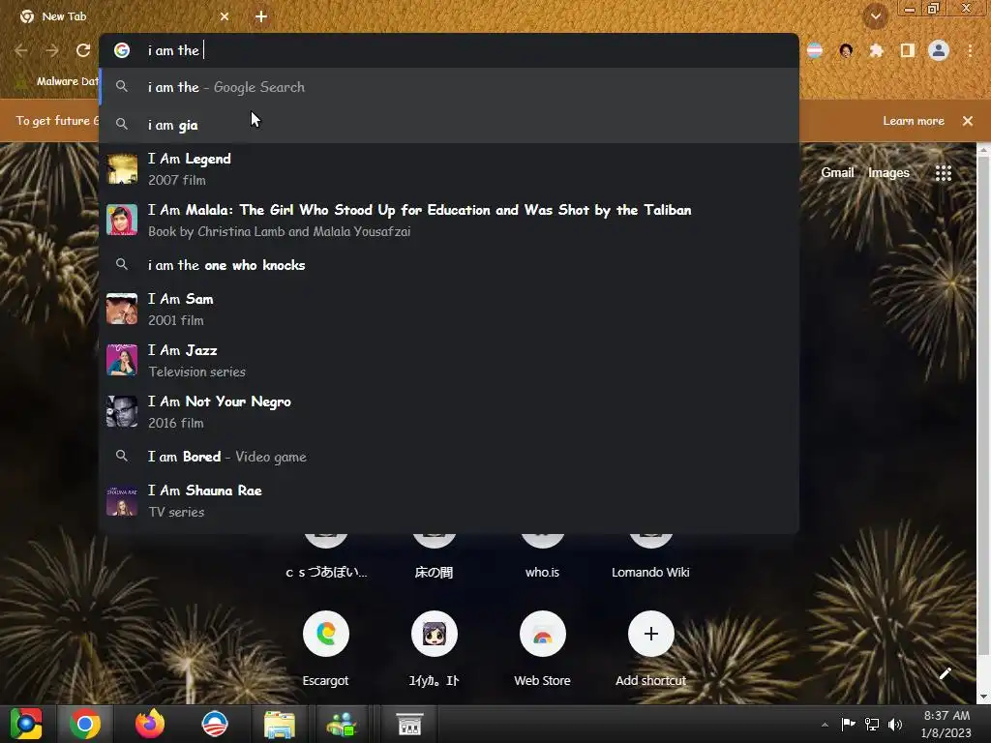Screen dimensions: 991x743
Task: Click the network tray icon
Action: point(872,724)
